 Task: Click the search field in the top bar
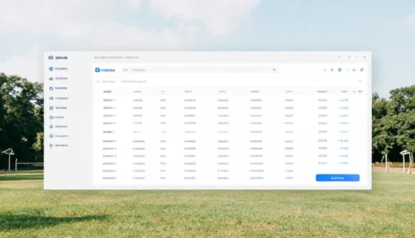[200, 70]
